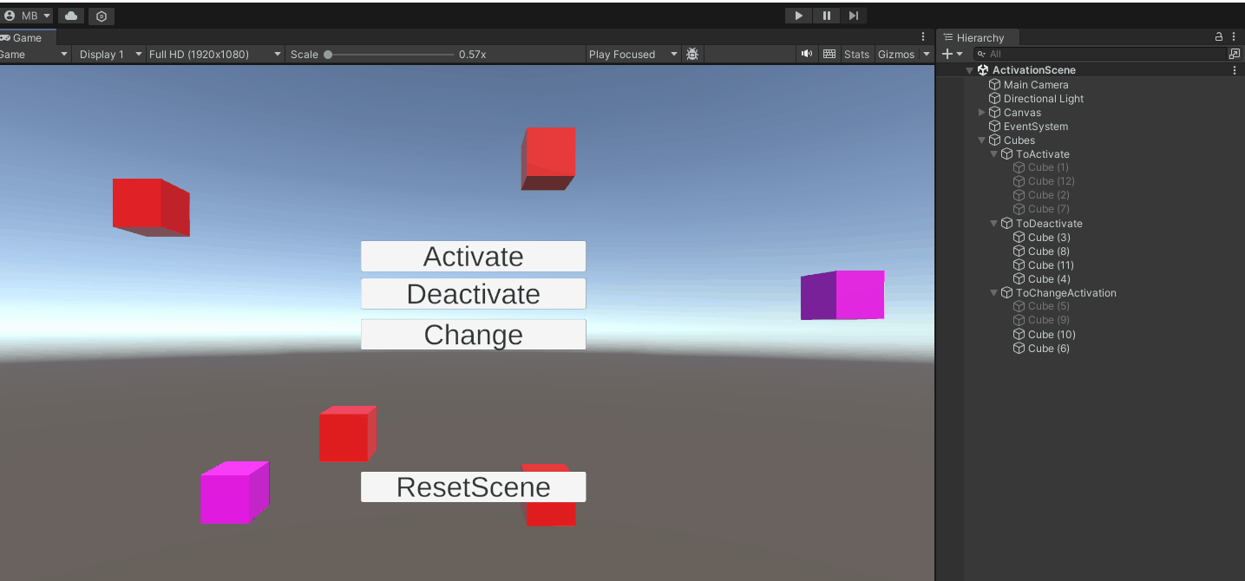The image size is (1245, 581).
Task: Click the Cubes object icon
Action: pyautogui.click(x=995, y=140)
